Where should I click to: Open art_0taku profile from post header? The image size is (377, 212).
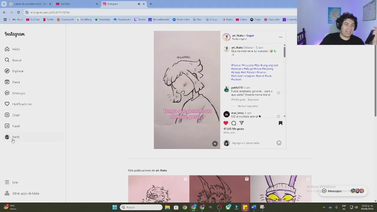click(237, 36)
